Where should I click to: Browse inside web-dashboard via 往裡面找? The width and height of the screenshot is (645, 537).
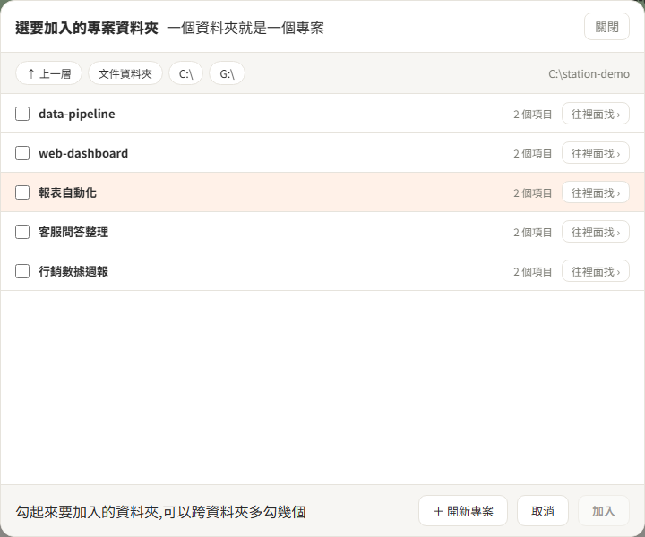coord(595,153)
